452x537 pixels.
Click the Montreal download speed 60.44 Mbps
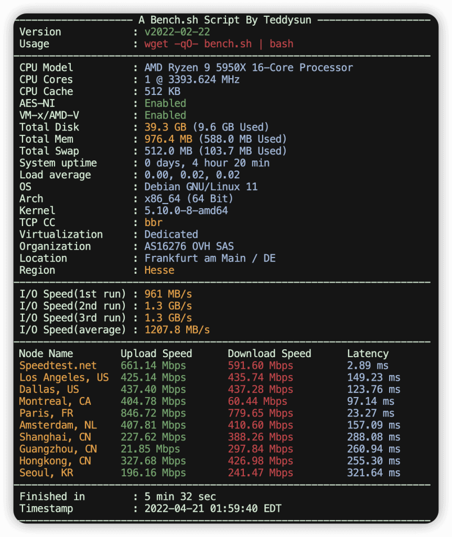coord(257,401)
